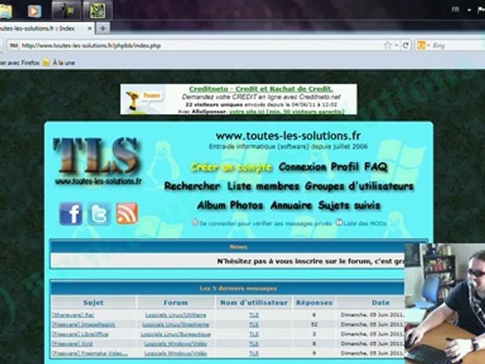The height and width of the screenshot is (364, 485).
Task: Open the Profil menu item
Action: (x=345, y=167)
